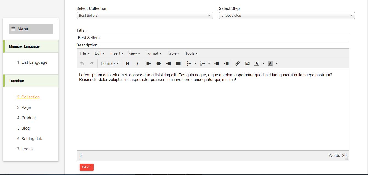Open the Table menu
This screenshot has width=368, height=175.
tap(173, 53)
